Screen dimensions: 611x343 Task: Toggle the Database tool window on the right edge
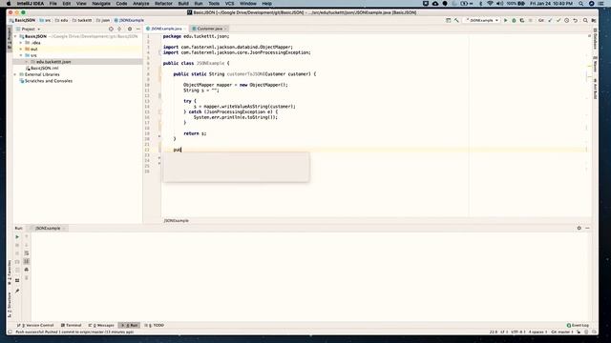[x=595, y=39]
